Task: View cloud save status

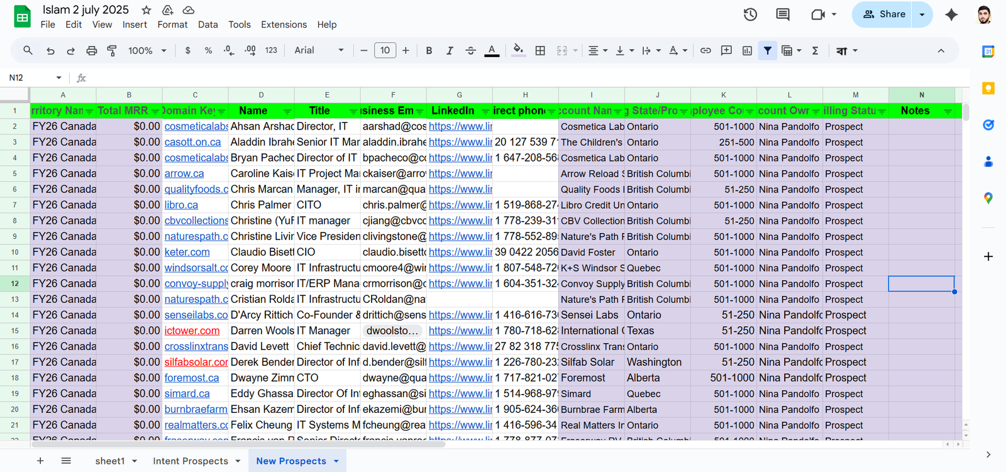Action: [188, 10]
